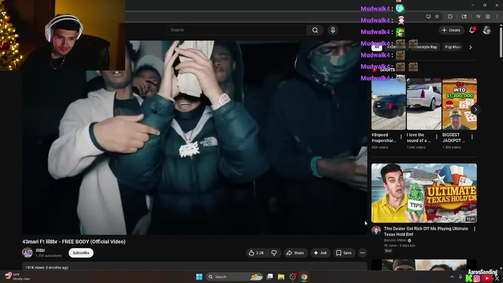Image resolution: width=503 pixels, height=283 pixels.
Task: Click the '43mari Ft lil8br - FREE BODY' title
Action: click(x=74, y=242)
